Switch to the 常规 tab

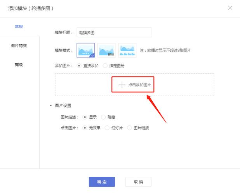(x=19, y=26)
